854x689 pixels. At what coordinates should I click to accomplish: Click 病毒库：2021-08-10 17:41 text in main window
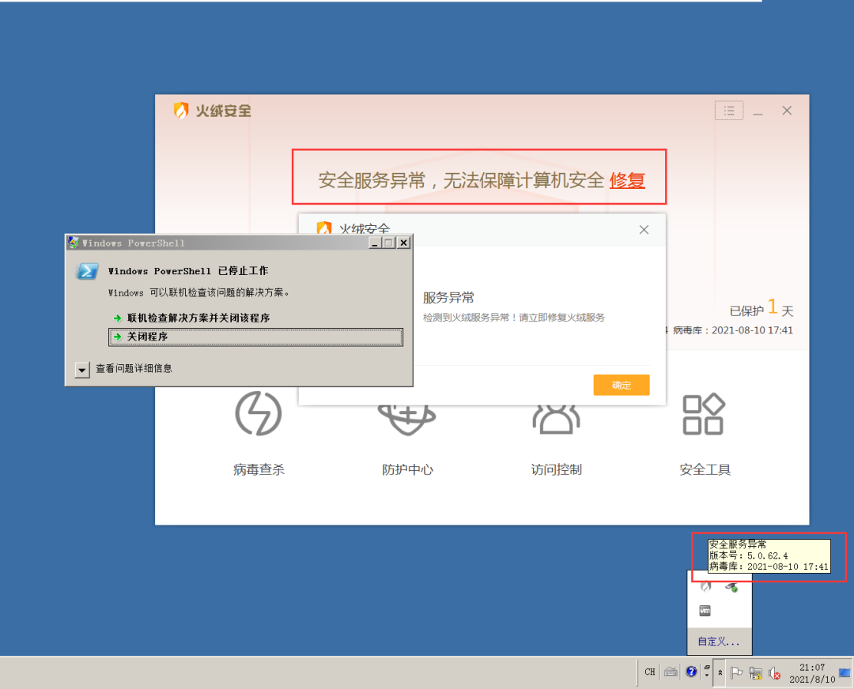tap(733, 329)
